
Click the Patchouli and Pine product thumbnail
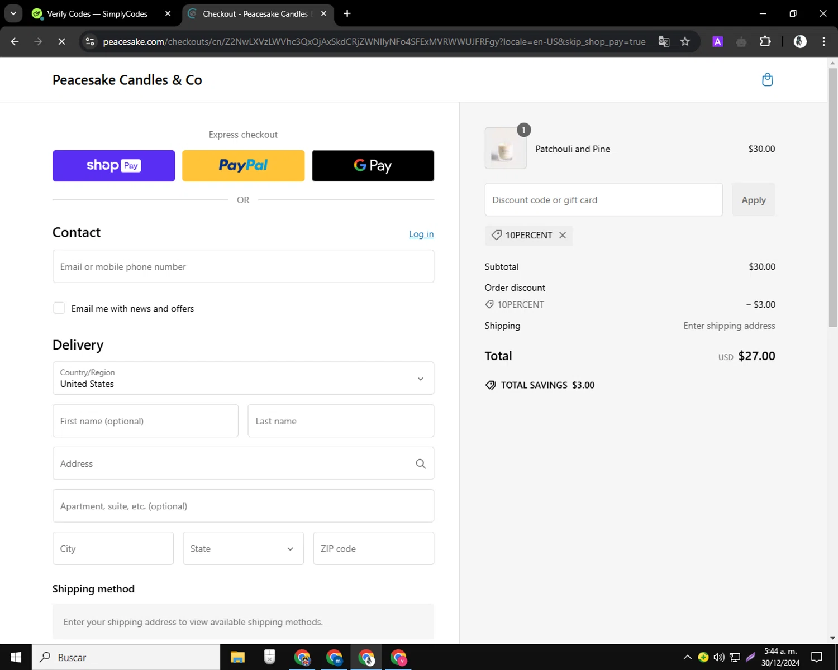click(506, 149)
